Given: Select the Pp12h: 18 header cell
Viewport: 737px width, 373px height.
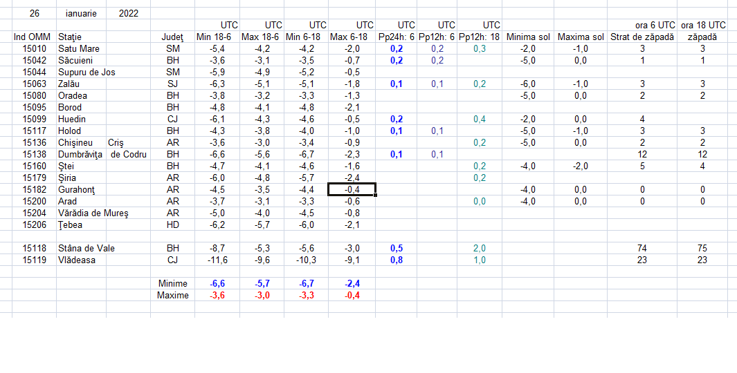Looking at the screenshot, I should (x=479, y=37).
